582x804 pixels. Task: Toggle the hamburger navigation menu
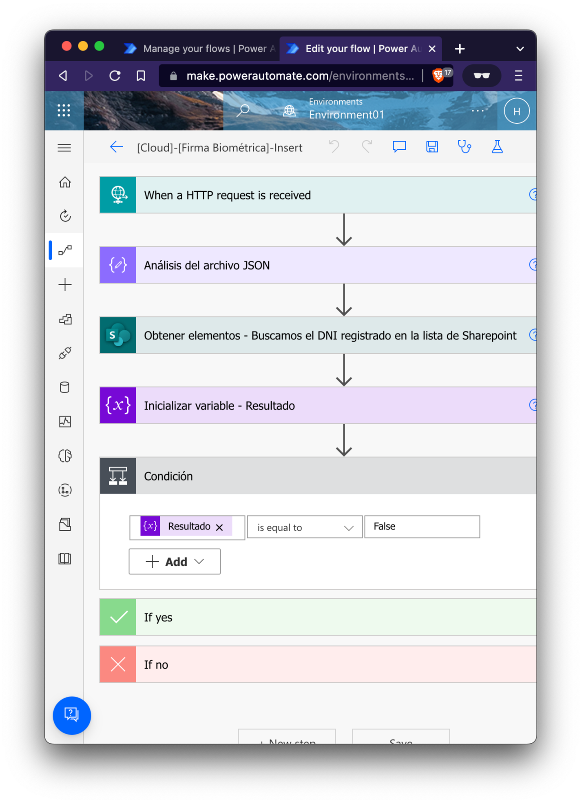[64, 148]
